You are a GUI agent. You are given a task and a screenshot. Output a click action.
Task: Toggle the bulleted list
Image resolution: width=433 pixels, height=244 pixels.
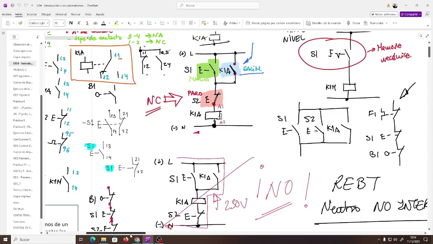pyautogui.click(x=150, y=23)
